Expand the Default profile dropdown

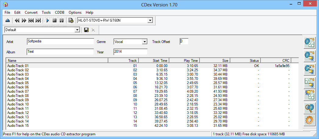click(x=77, y=30)
